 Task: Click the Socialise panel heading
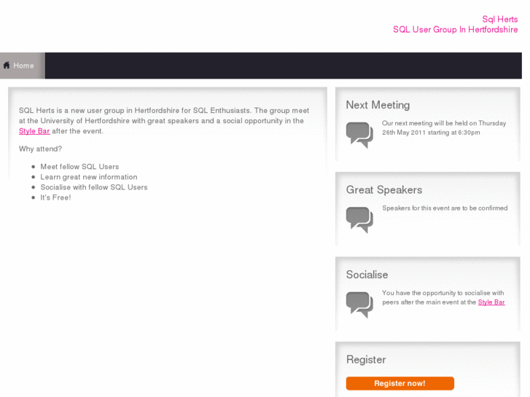tap(367, 275)
